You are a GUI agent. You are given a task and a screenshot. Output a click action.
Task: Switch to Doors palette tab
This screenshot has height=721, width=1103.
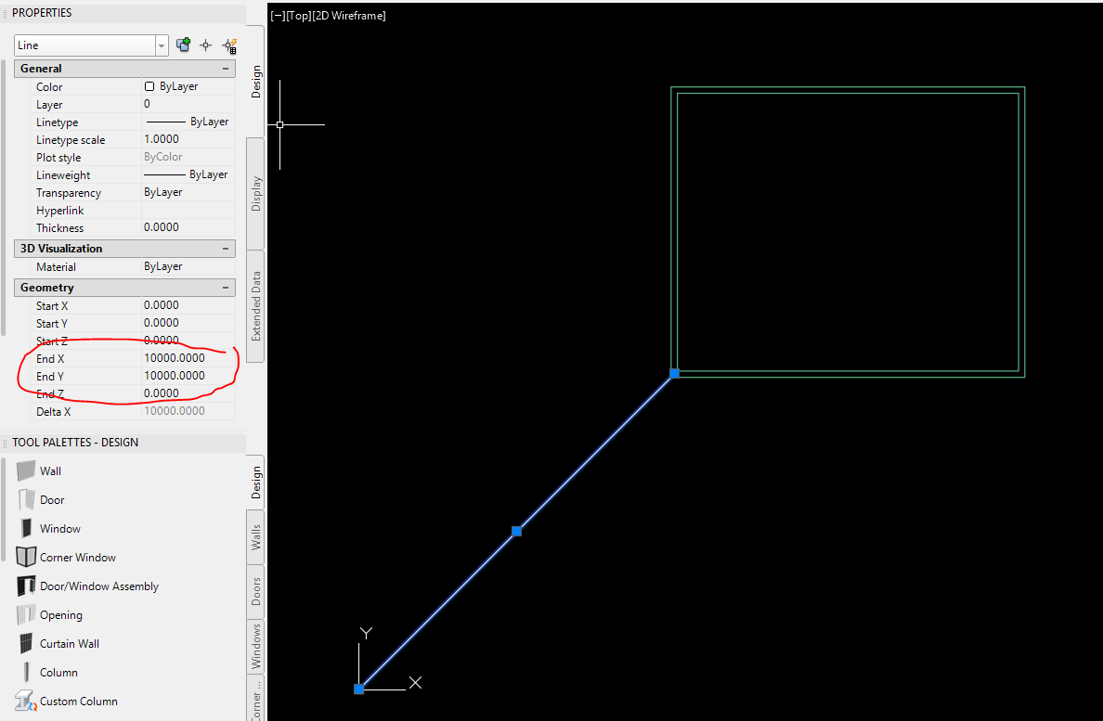[255, 592]
